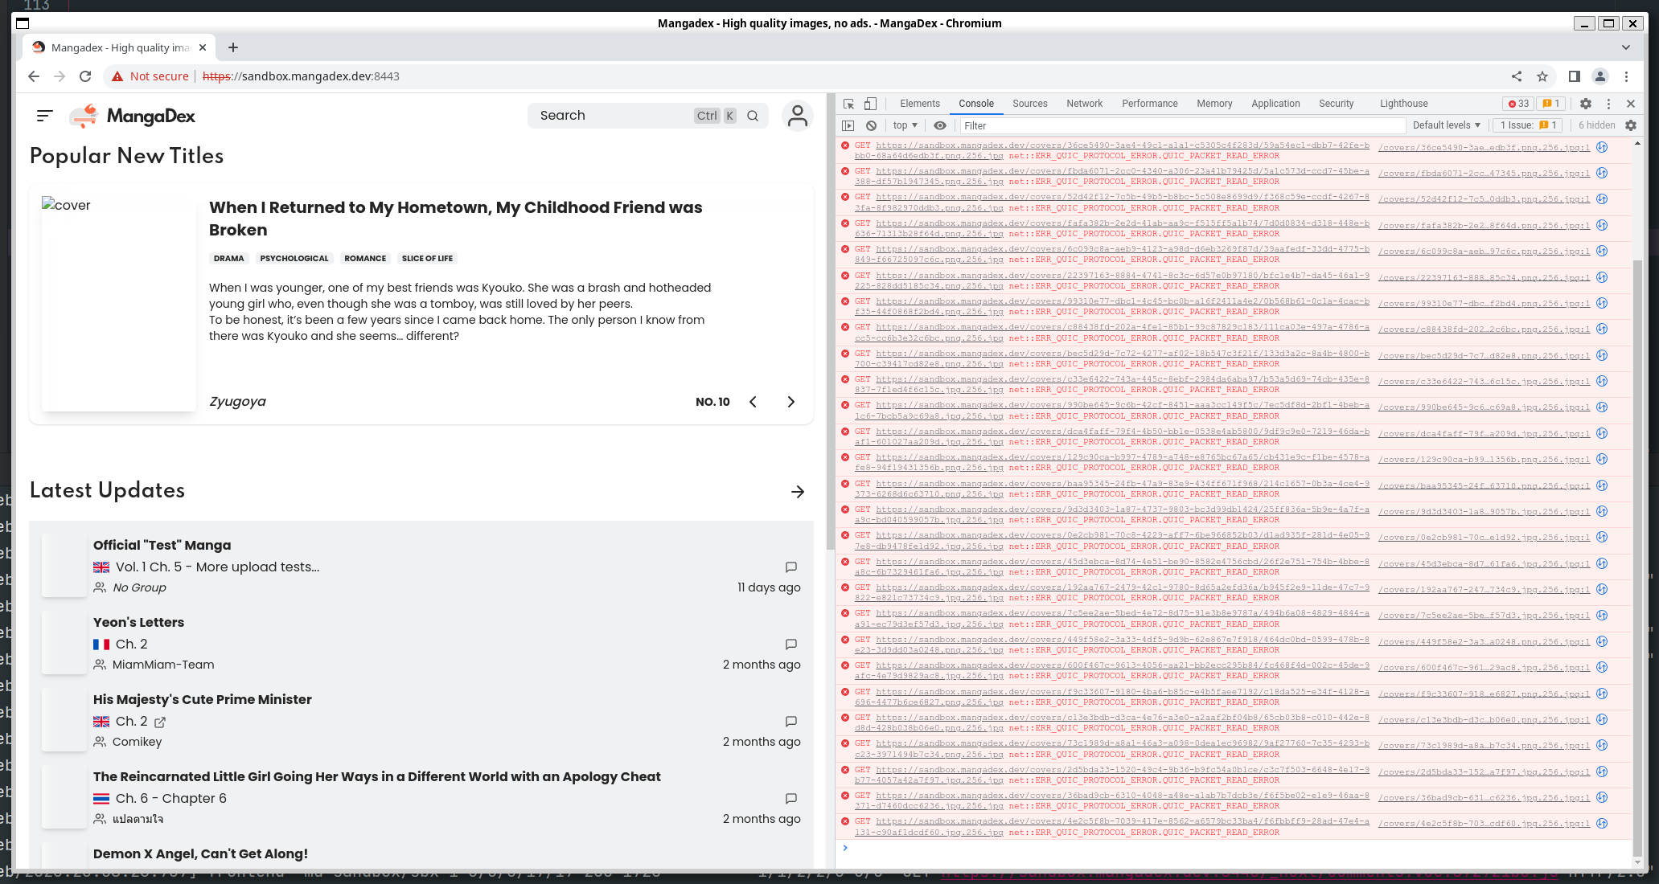Open the user account avatar menu
The image size is (1659, 884).
point(797,116)
